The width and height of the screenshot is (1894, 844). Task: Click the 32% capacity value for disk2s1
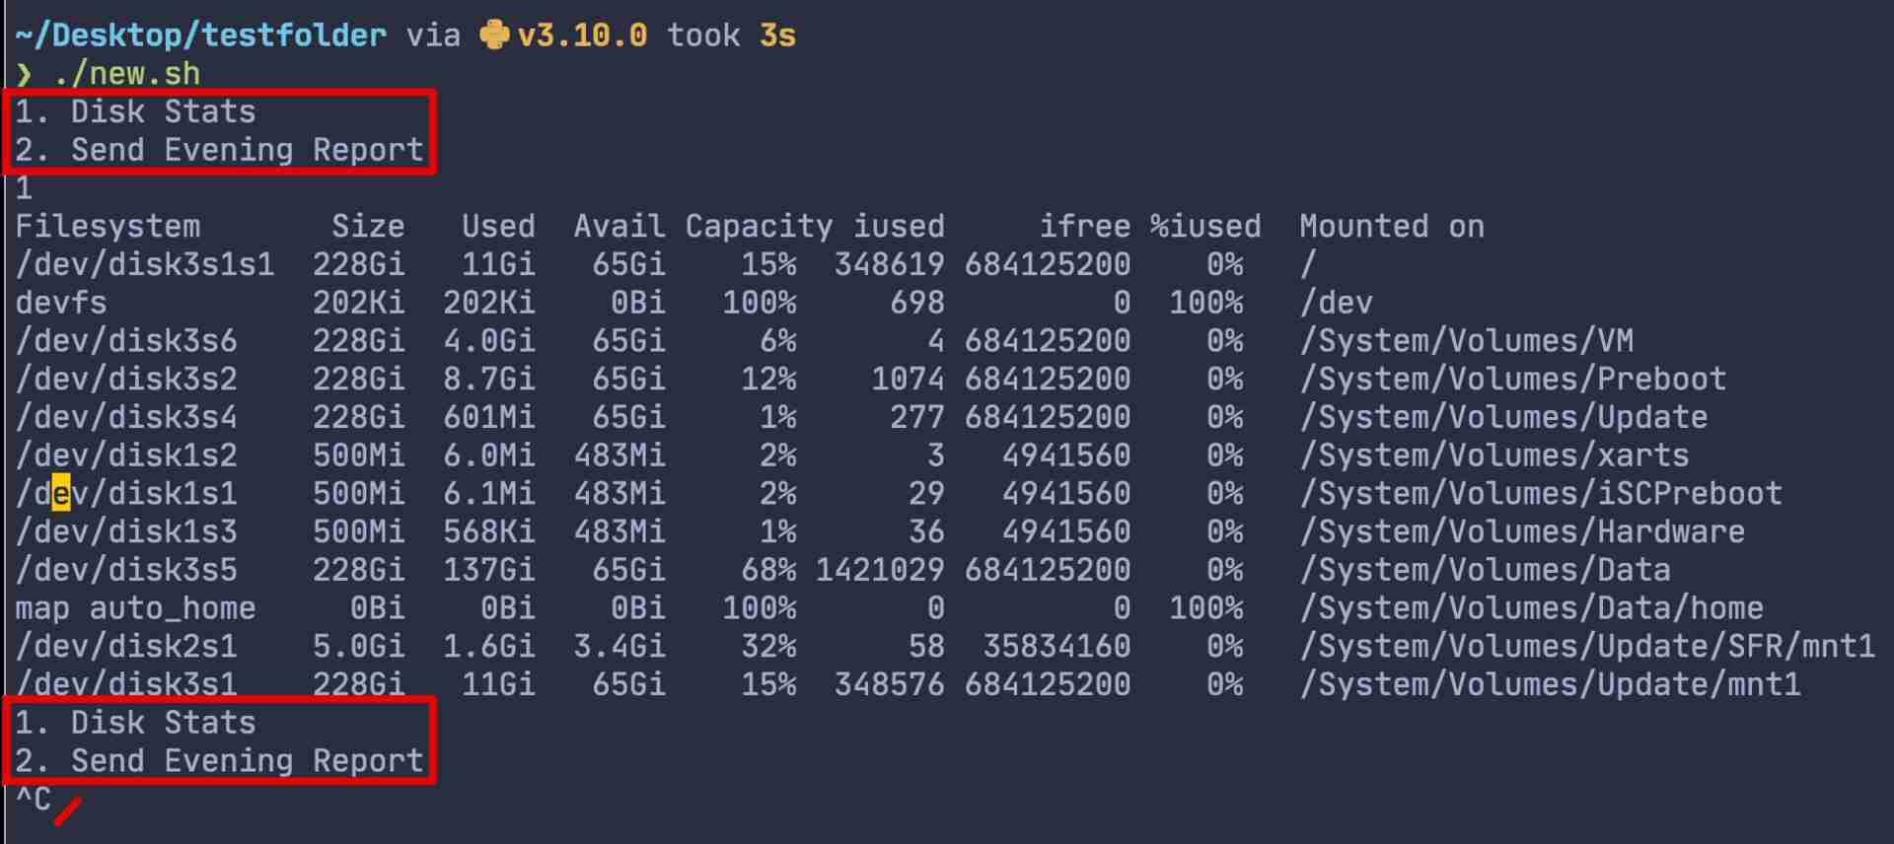coord(768,646)
